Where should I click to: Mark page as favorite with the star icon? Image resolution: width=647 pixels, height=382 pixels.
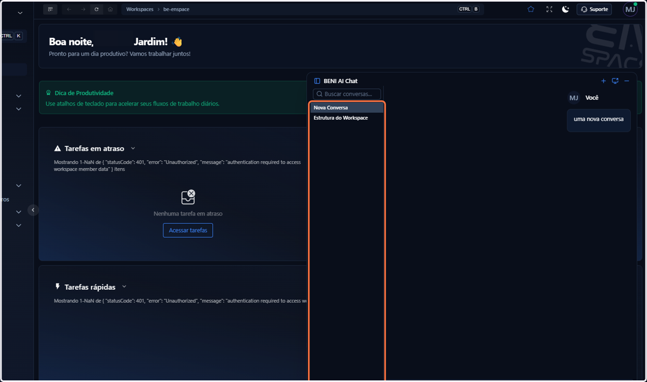click(531, 9)
